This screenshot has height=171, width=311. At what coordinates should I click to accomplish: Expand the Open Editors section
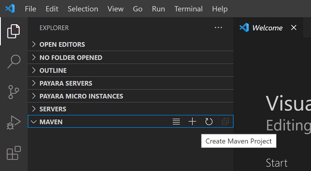[62, 44]
